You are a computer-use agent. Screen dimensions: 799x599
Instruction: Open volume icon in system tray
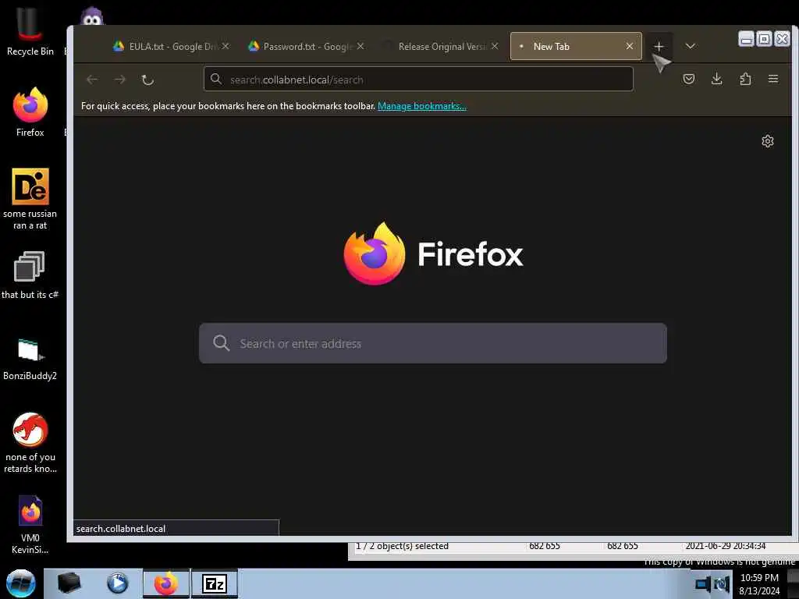722,583
